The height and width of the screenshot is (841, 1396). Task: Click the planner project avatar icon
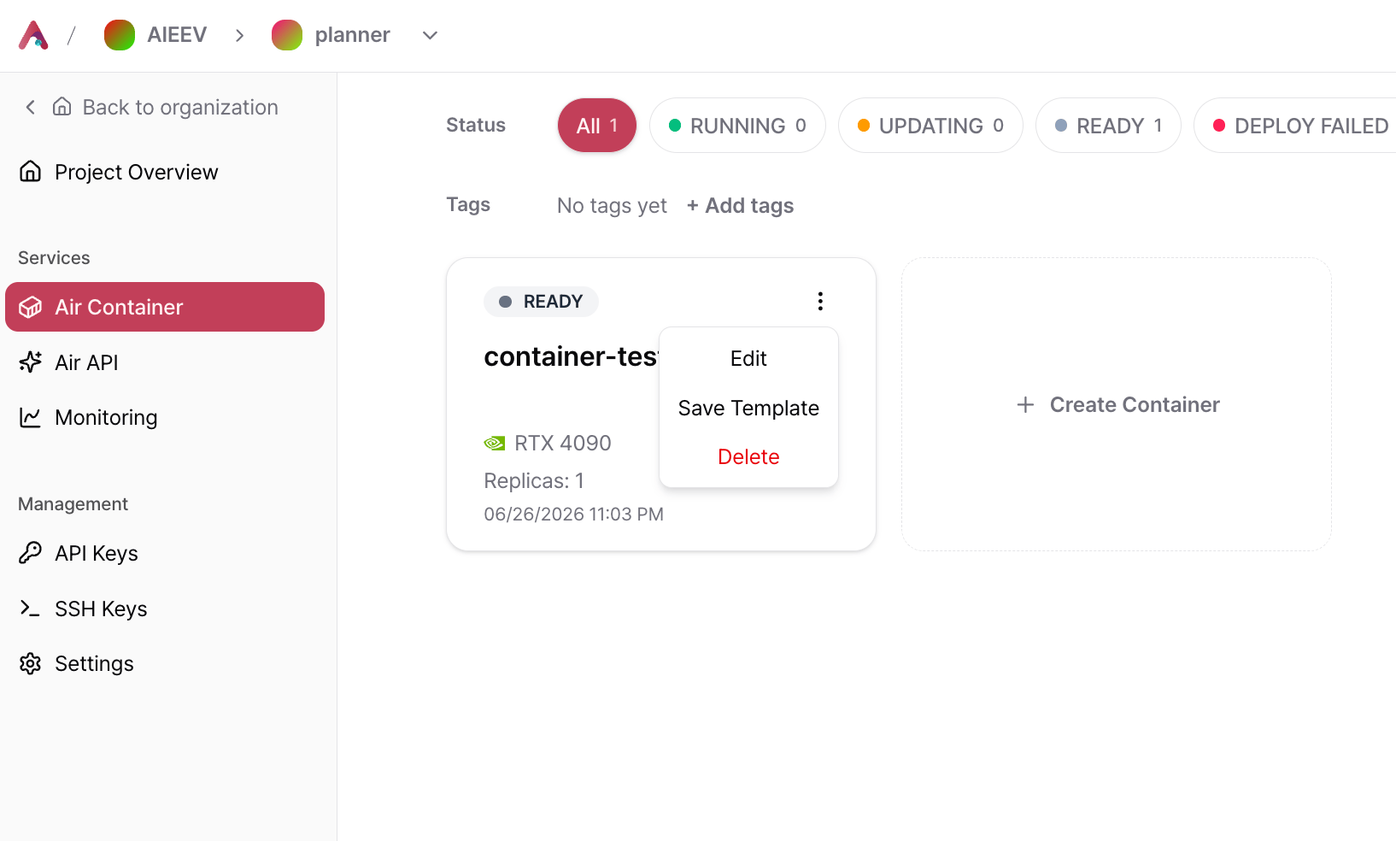pyautogui.click(x=287, y=35)
